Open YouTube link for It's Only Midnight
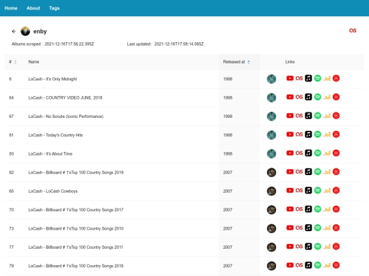 290,78
